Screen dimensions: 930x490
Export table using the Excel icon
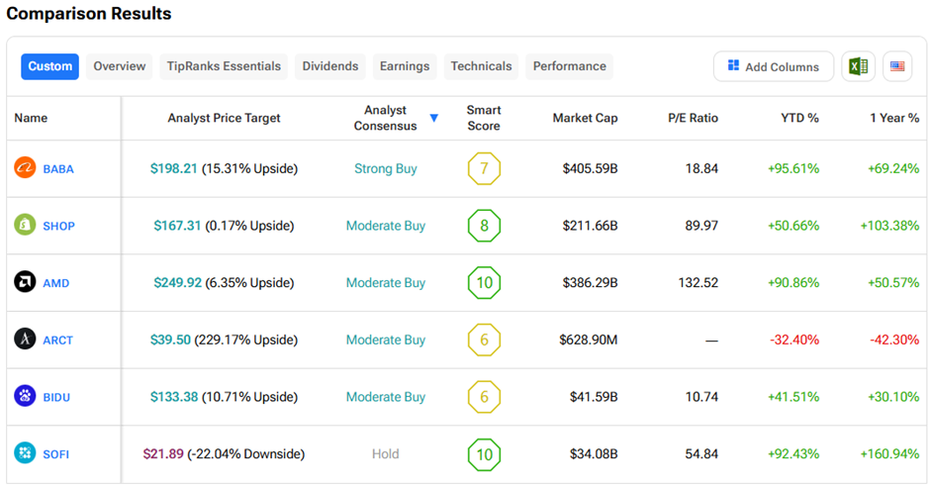pyautogui.click(x=857, y=66)
